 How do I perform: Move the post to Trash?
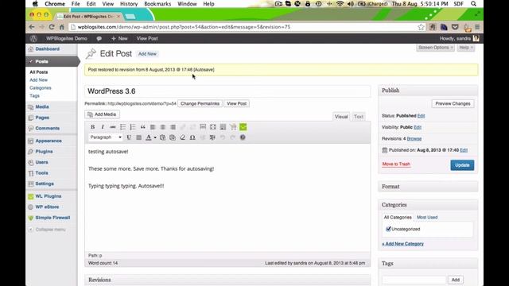(x=396, y=164)
